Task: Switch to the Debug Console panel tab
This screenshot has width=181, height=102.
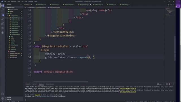Action: point(50,84)
